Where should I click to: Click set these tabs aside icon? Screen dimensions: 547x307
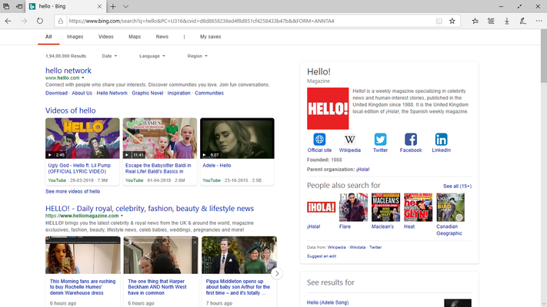point(19,6)
